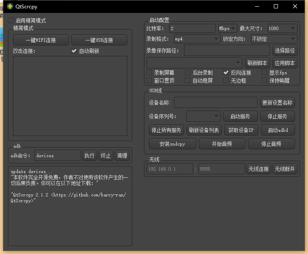
Task: Focus the wireless IP address field
Action: tap(170, 169)
